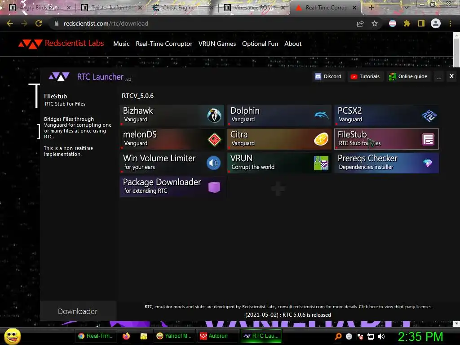Launch the melonDS Vanguard tile
460x345 pixels.
(x=172, y=139)
